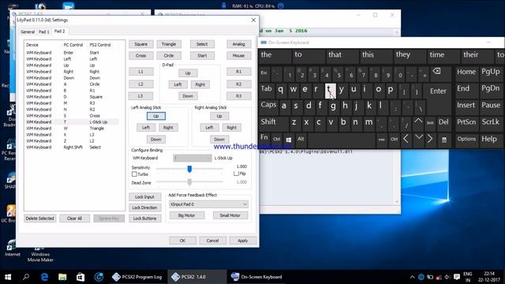505x284 pixels.
Task: Click the OK button
Action: (x=182, y=241)
